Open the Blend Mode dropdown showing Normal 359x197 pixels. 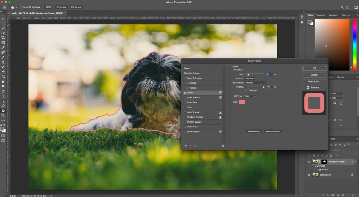(256, 82)
